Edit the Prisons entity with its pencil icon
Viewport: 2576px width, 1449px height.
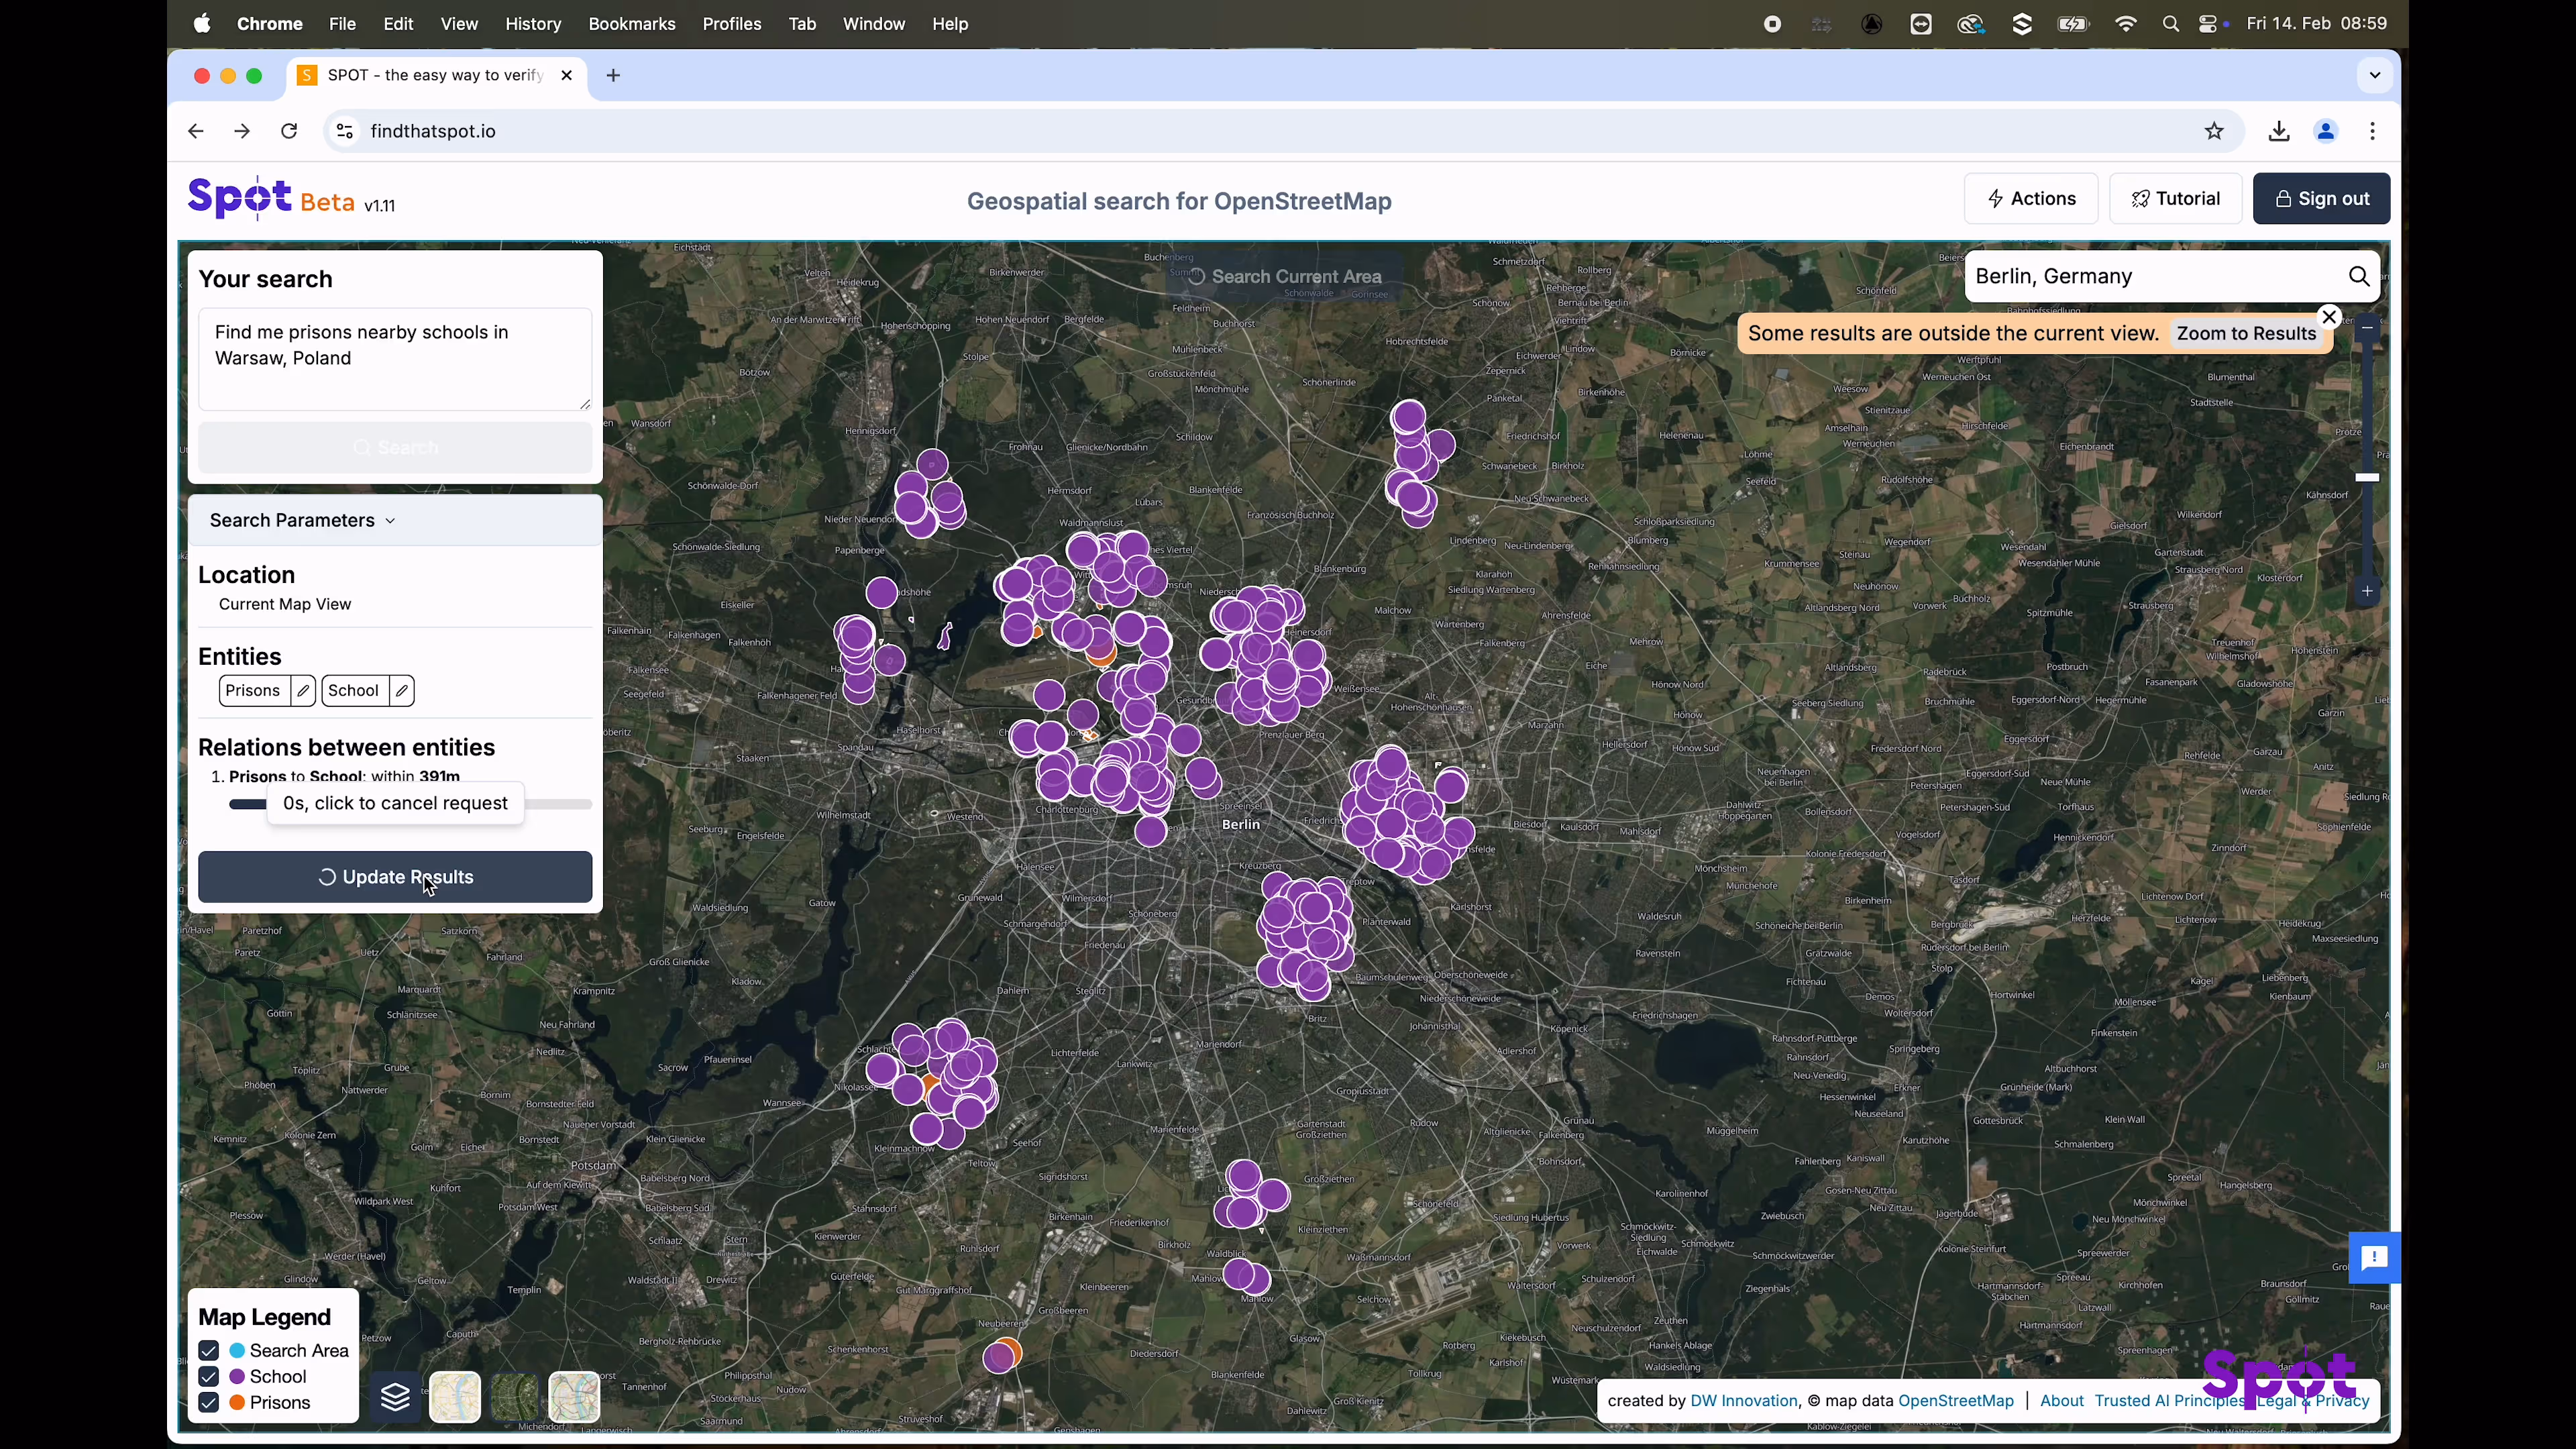[x=303, y=691]
